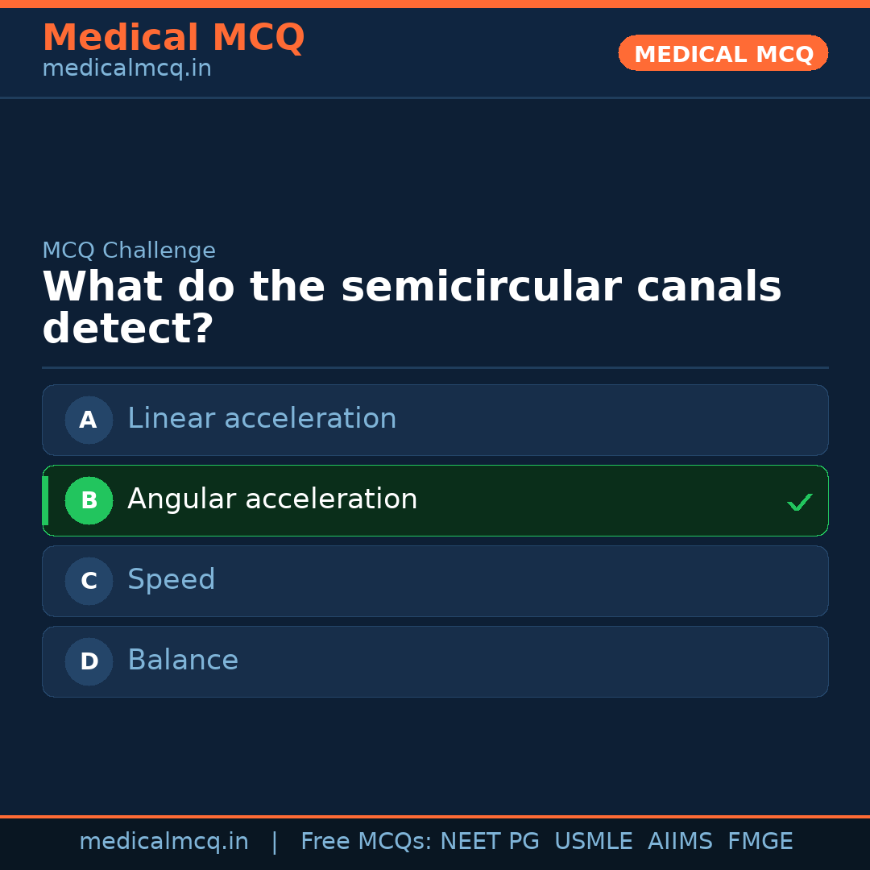Click the green letter B circle badge

89,500
